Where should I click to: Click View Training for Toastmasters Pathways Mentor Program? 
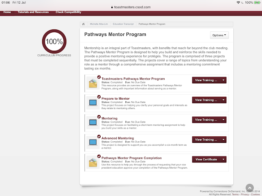[x=206, y=80]
